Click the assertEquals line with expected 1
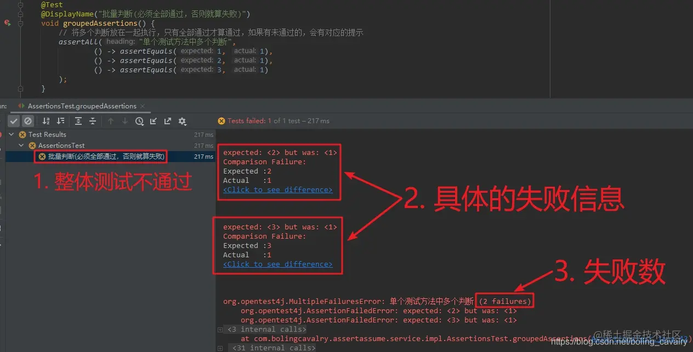The image size is (693, 352). (184, 51)
